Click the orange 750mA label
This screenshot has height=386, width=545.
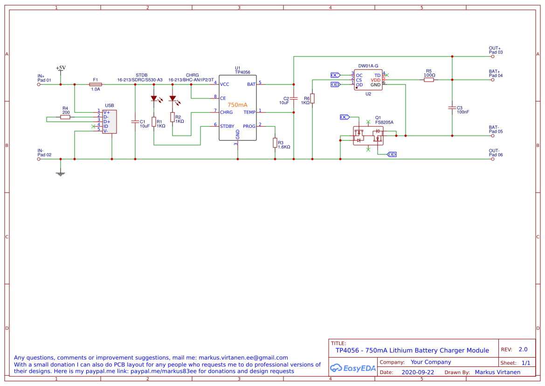click(x=237, y=104)
